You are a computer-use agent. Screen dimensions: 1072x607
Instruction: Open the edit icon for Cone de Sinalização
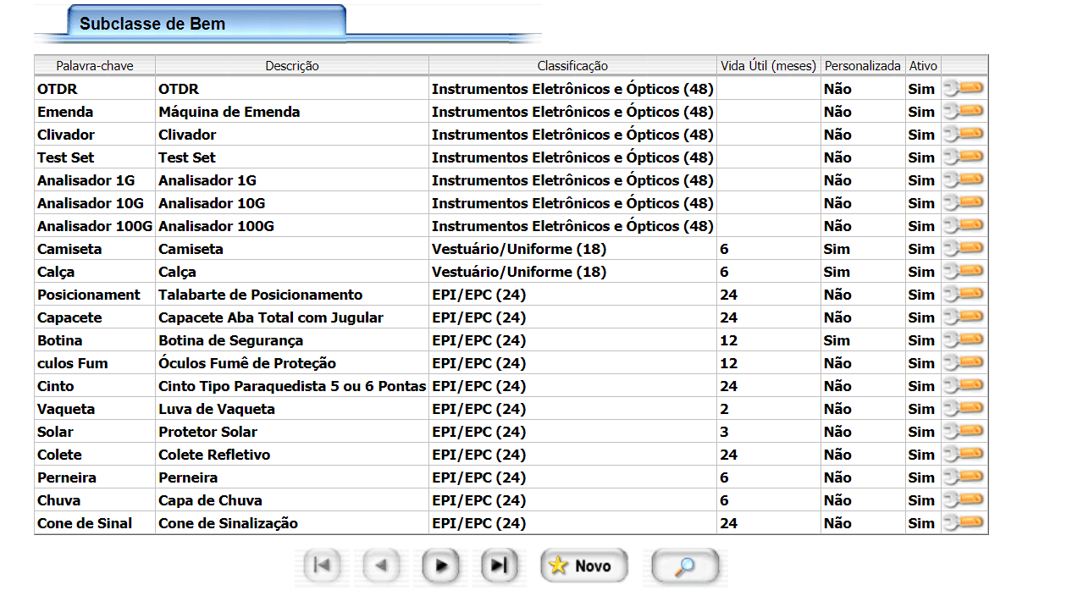coord(964,522)
